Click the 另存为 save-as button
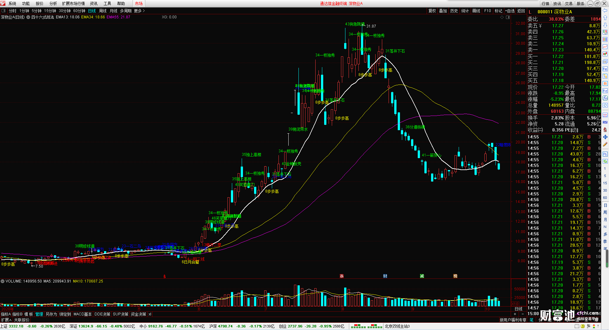 [x=51, y=314]
